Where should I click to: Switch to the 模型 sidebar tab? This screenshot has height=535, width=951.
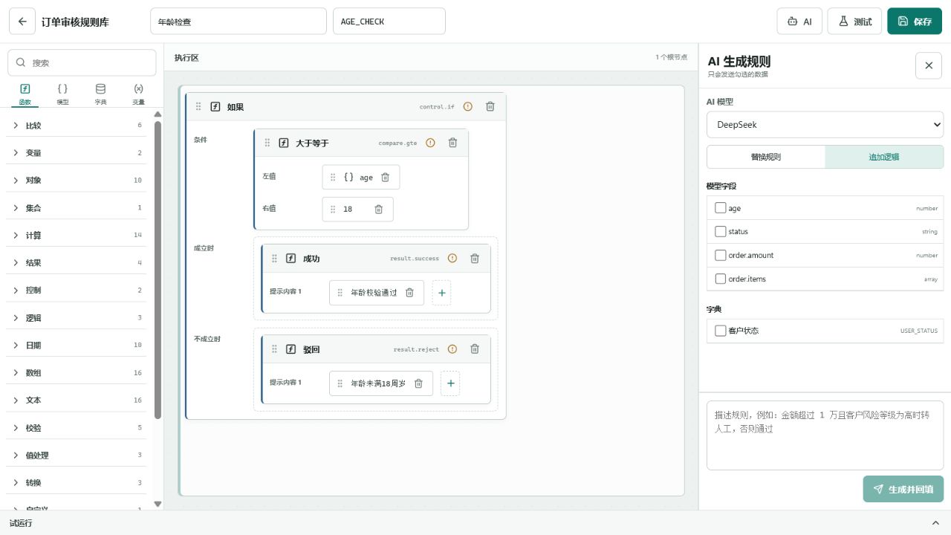62,94
